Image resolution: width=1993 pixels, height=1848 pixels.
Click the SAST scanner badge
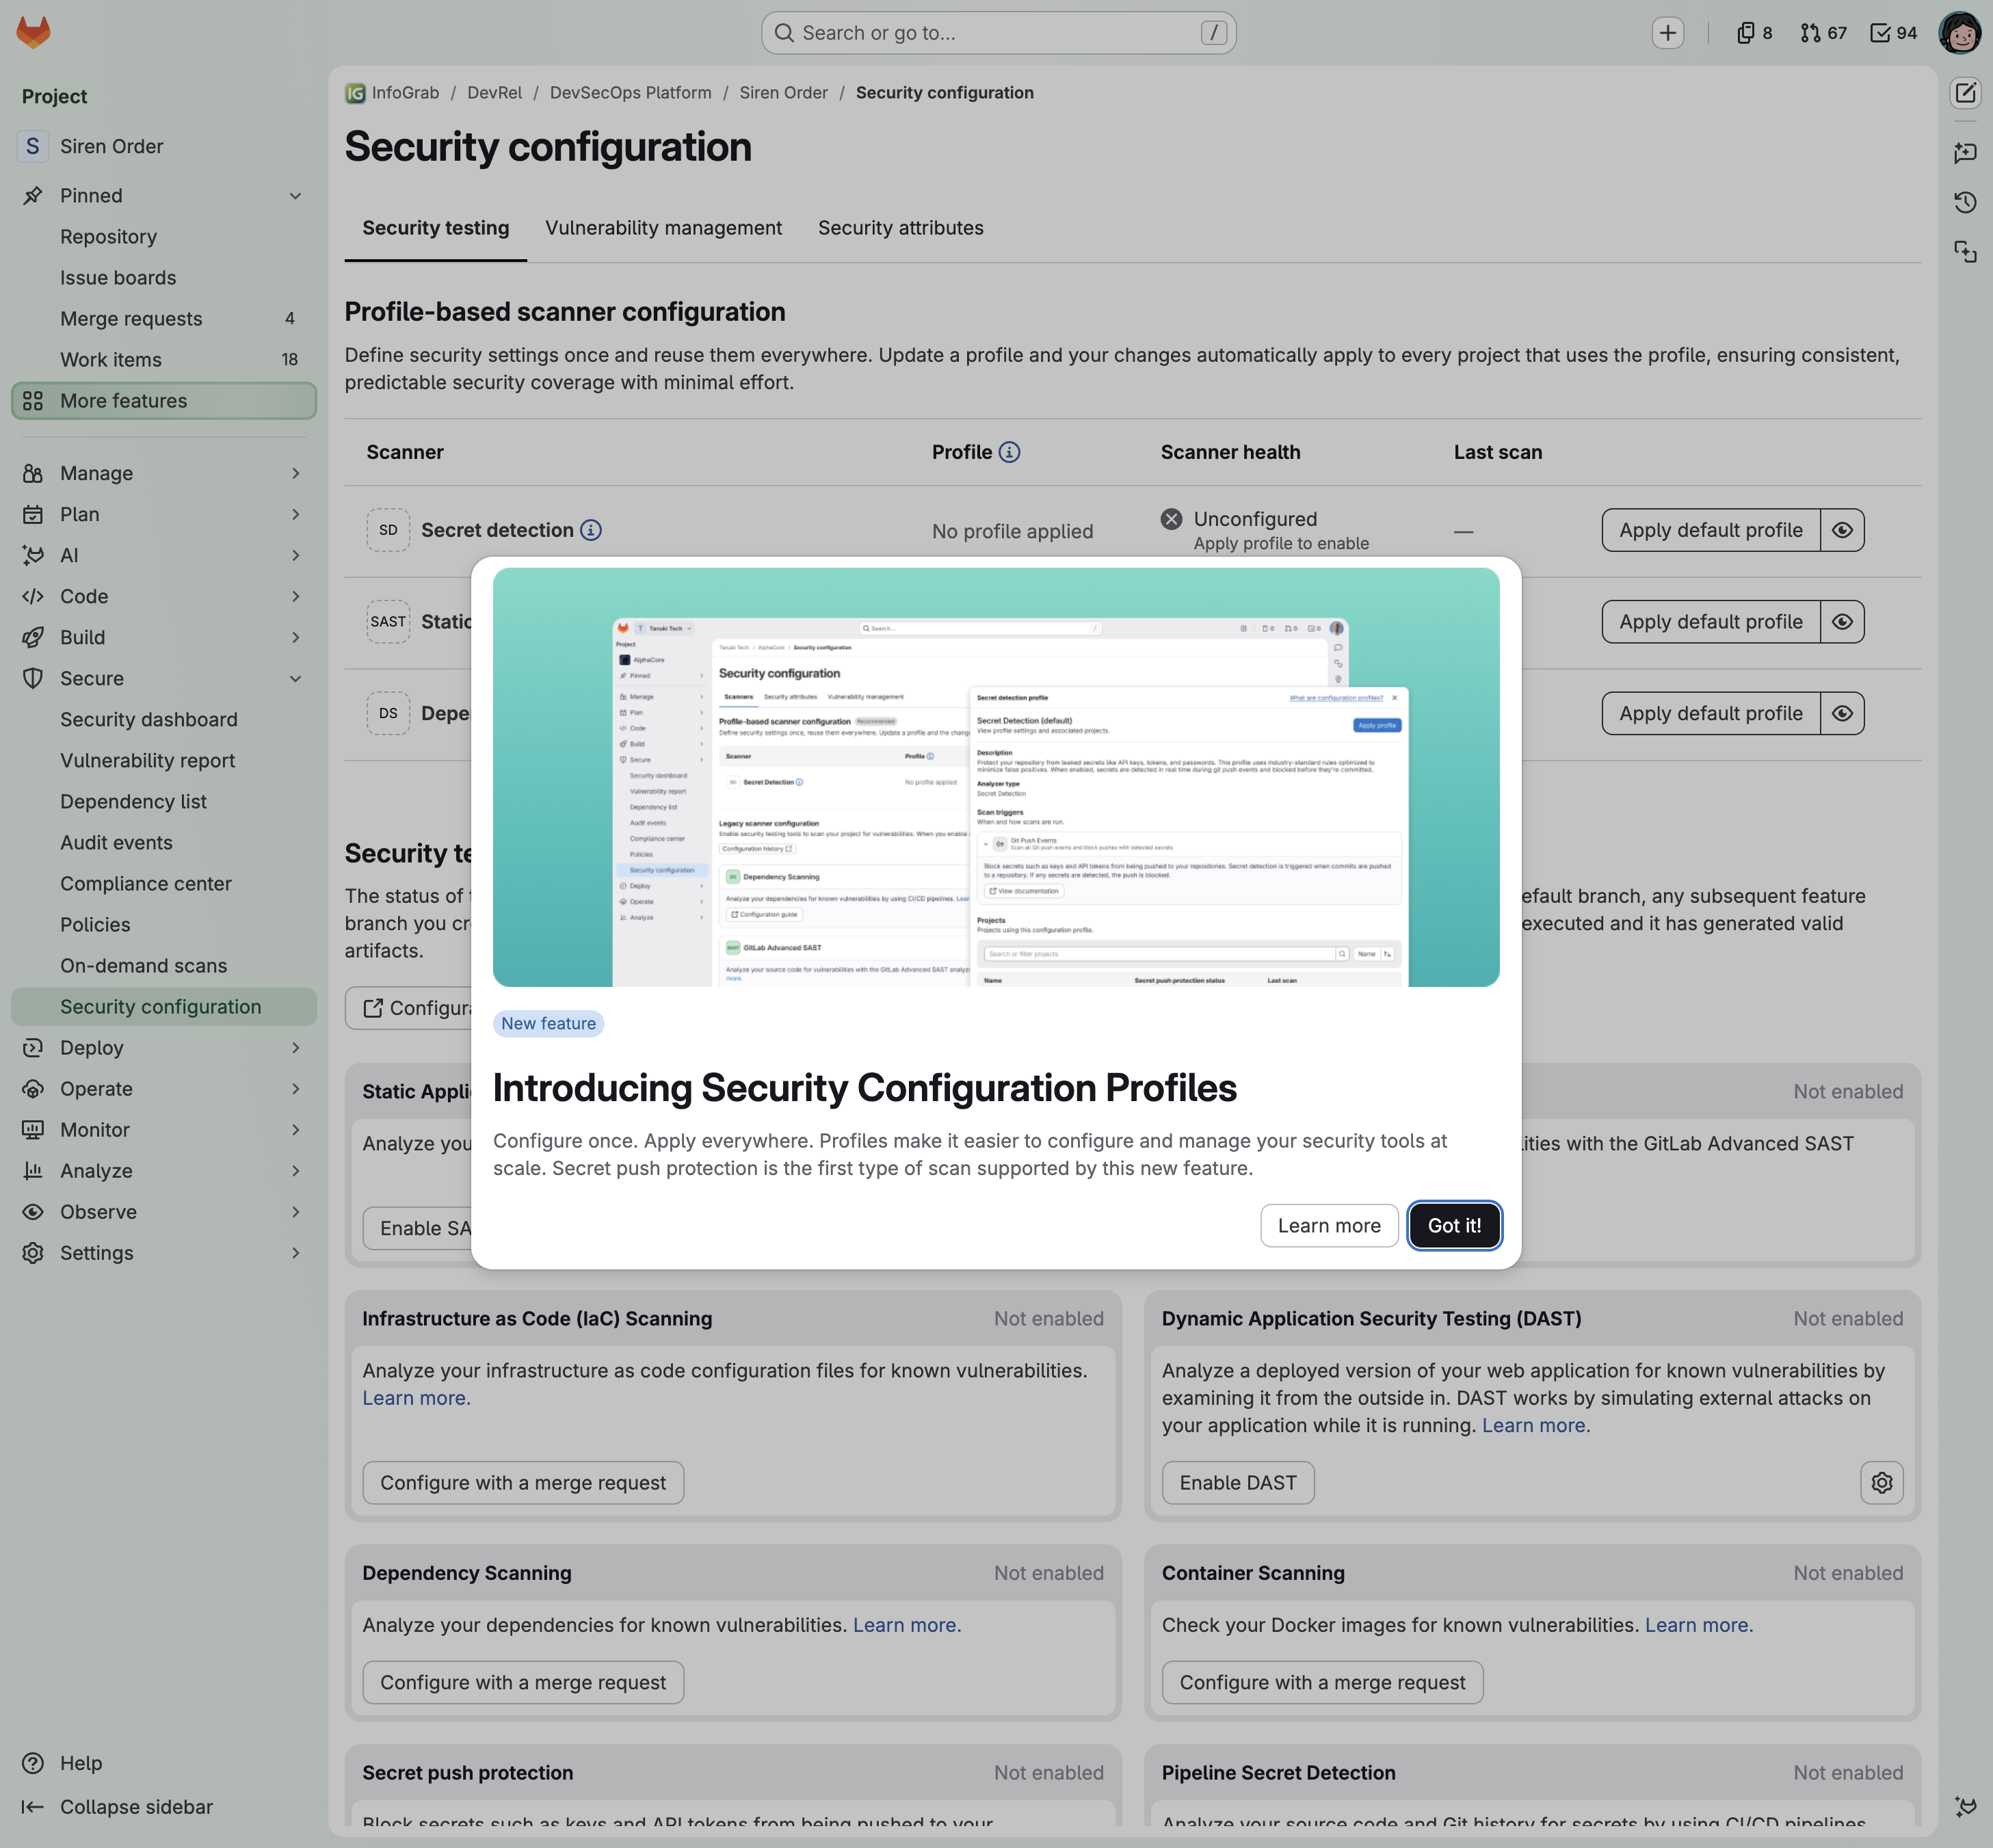(388, 622)
